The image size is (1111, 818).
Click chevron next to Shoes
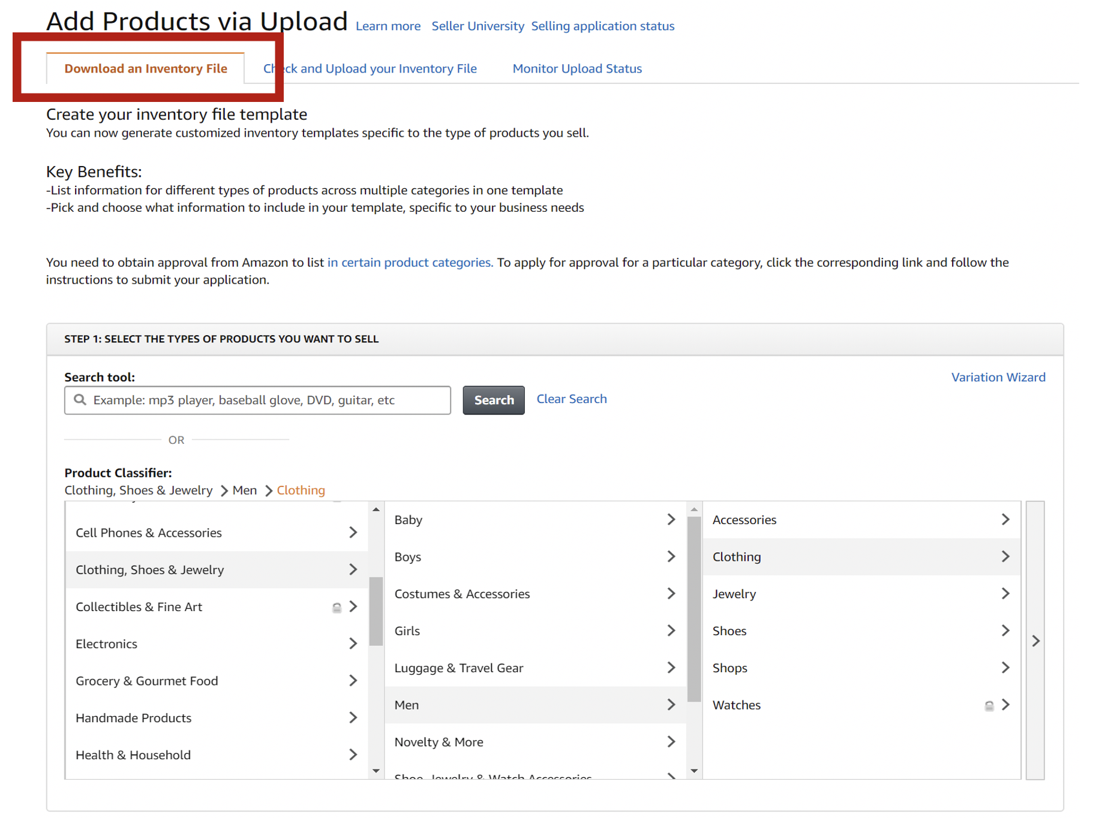click(1006, 631)
